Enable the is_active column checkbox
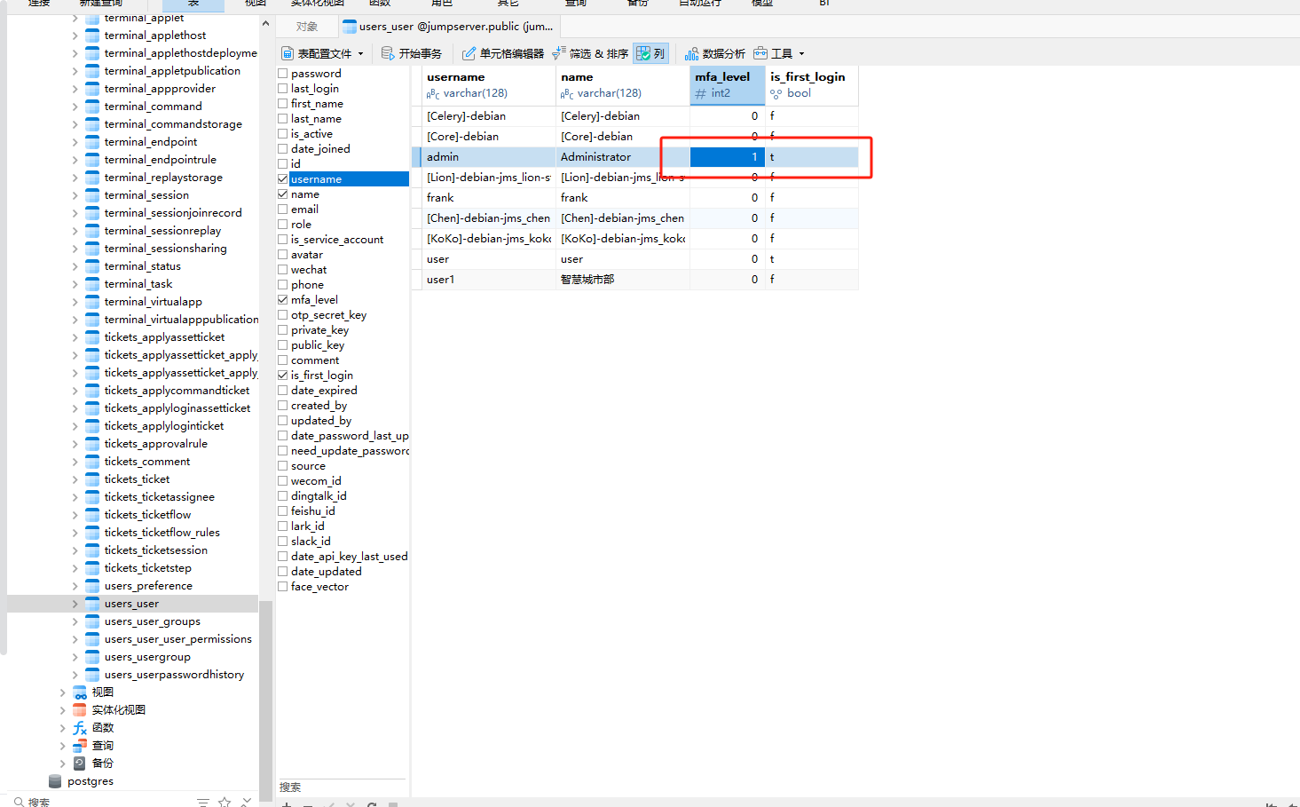 tap(283, 134)
